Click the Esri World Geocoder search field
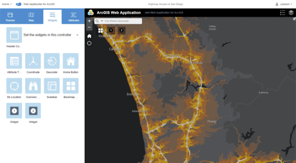296x163 pixels. [123, 21]
